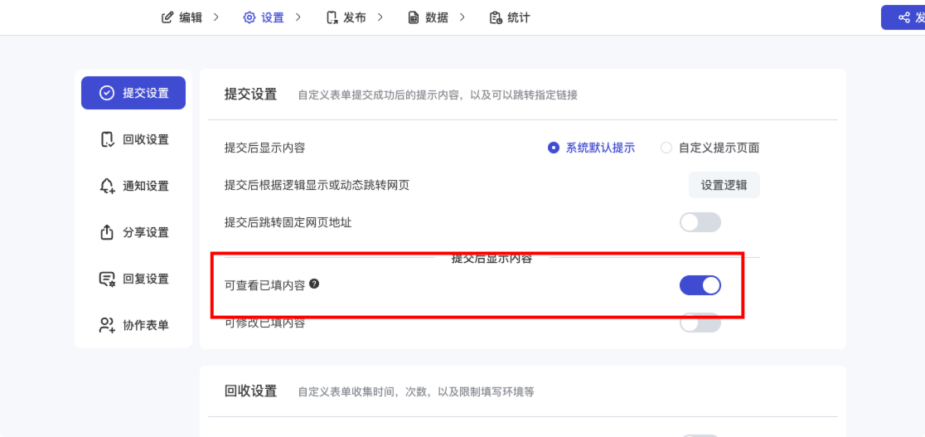
Task: Select 自定义提示页面 radio option
Action: [710, 148]
